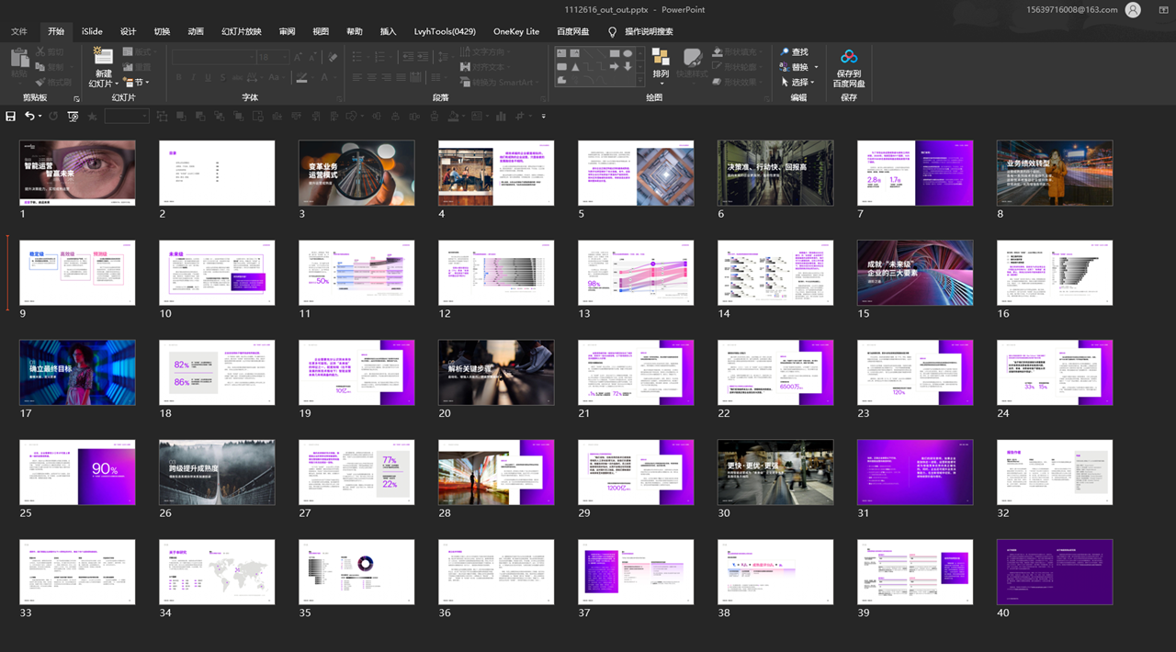
Task: Select slide 15 thumbnail with red tunnel
Action: (915, 273)
